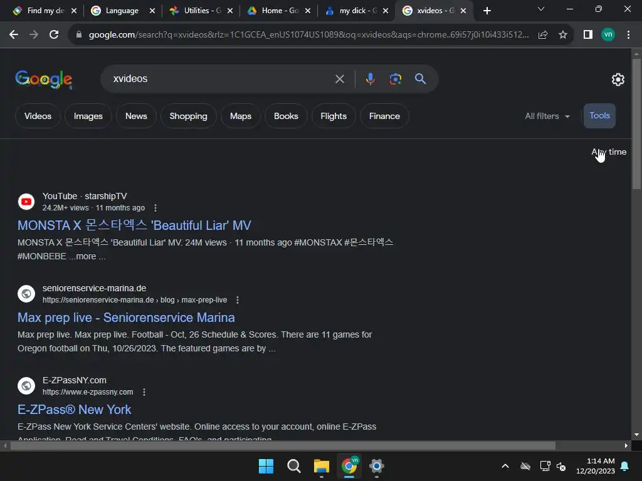Image resolution: width=642 pixels, height=481 pixels.
Task: Filter results by Flights
Action: [x=334, y=116]
